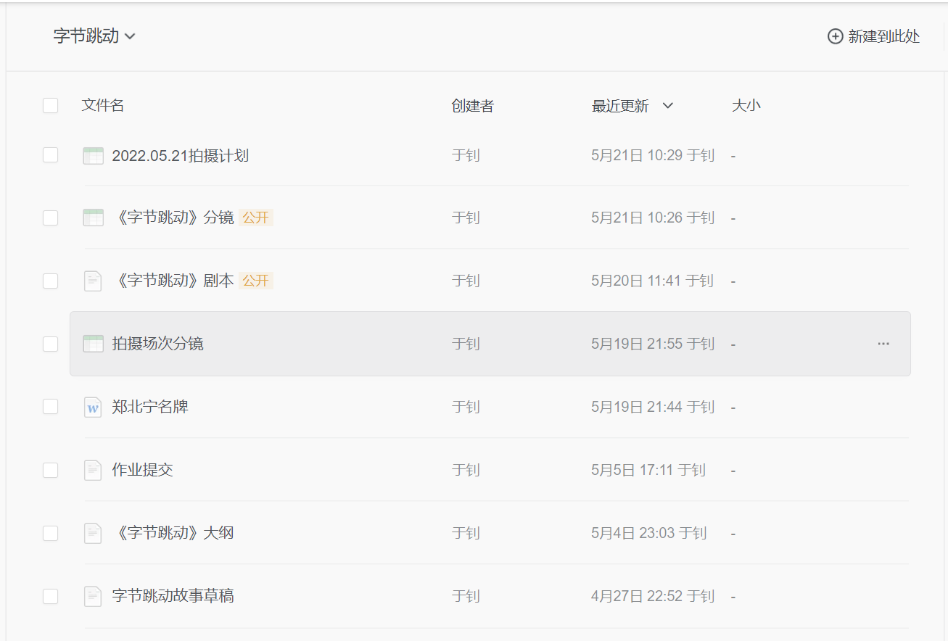Click the document icon for 字节跳动故事草稿
This screenshot has height=641, width=948.
click(x=93, y=596)
